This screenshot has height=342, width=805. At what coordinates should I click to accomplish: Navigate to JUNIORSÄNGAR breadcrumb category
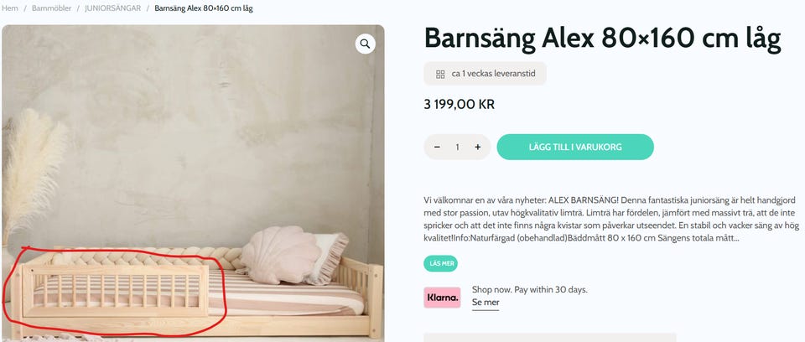click(x=112, y=8)
